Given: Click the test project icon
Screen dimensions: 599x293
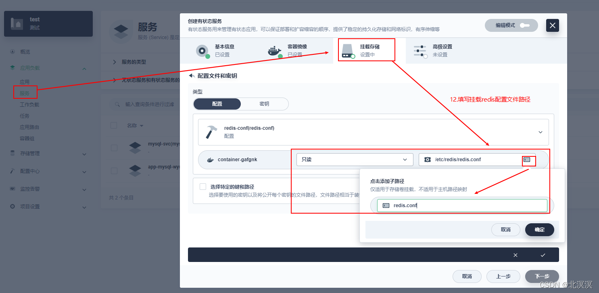Looking at the screenshot, I should click(17, 24).
